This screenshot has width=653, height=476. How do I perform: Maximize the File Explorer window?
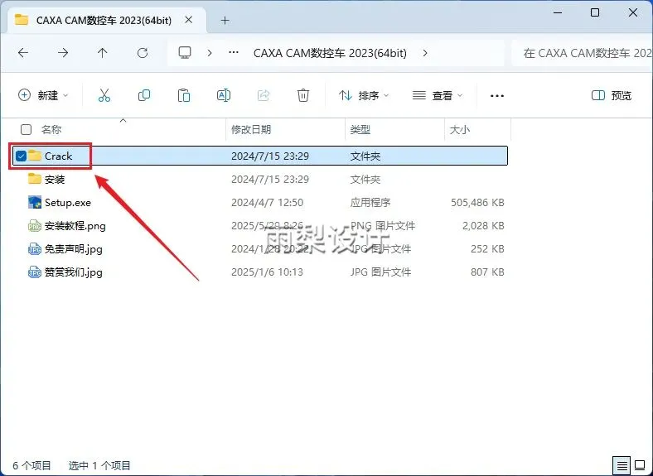595,13
